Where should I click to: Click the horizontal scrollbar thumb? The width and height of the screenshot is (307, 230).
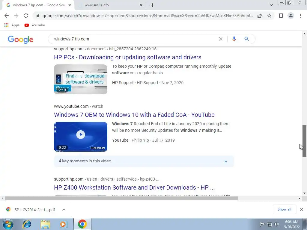[121, 198]
